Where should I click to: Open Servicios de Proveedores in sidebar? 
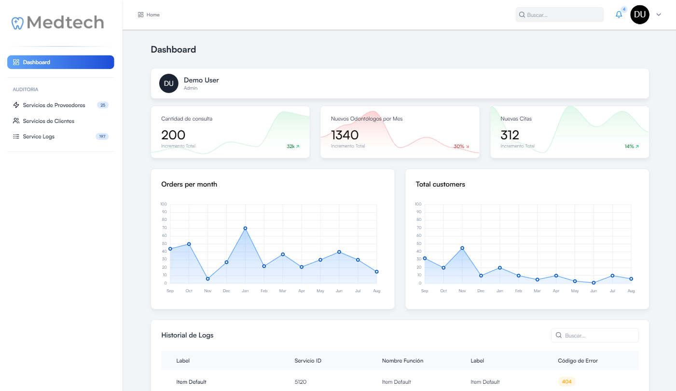[x=61, y=105]
